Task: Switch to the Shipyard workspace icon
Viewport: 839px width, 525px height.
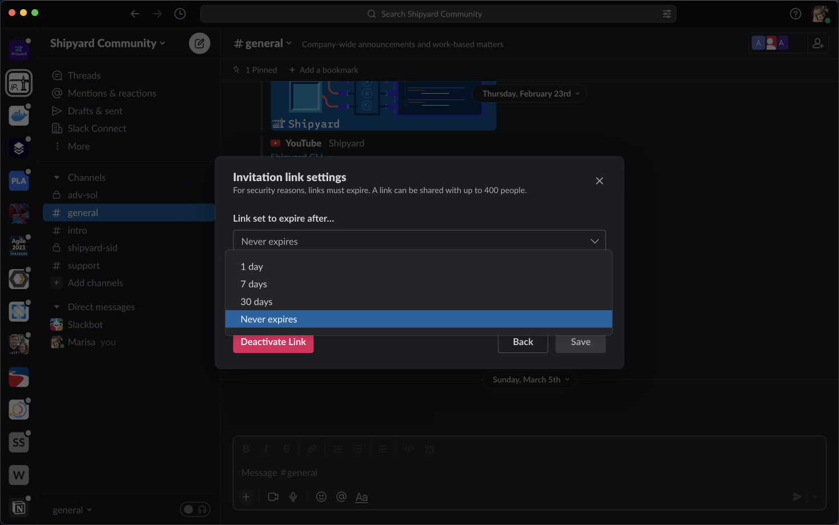Action: pos(19,50)
